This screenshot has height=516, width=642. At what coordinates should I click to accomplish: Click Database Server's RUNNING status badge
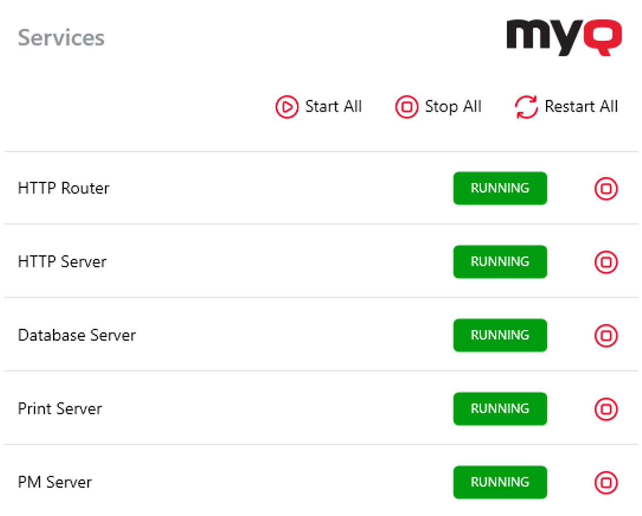[500, 335]
